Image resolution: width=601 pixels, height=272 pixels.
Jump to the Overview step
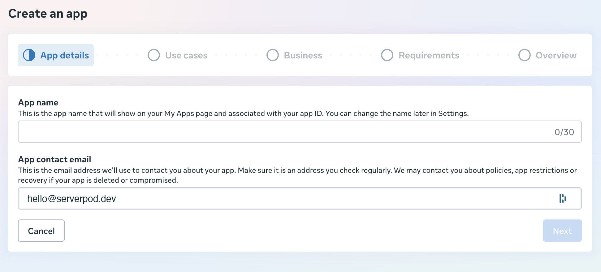click(547, 55)
